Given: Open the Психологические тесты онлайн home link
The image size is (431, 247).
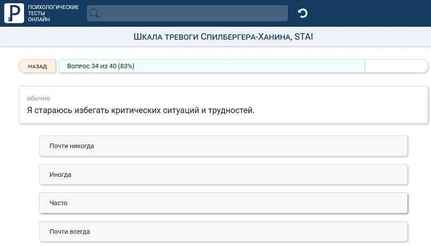Looking at the screenshot, I should pos(53,13).
